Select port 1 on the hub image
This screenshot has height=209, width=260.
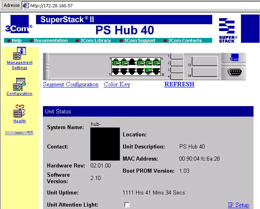(x=116, y=62)
